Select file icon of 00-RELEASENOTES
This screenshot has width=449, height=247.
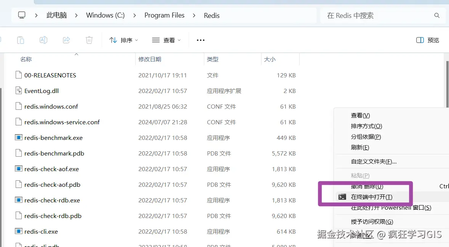tap(19, 75)
